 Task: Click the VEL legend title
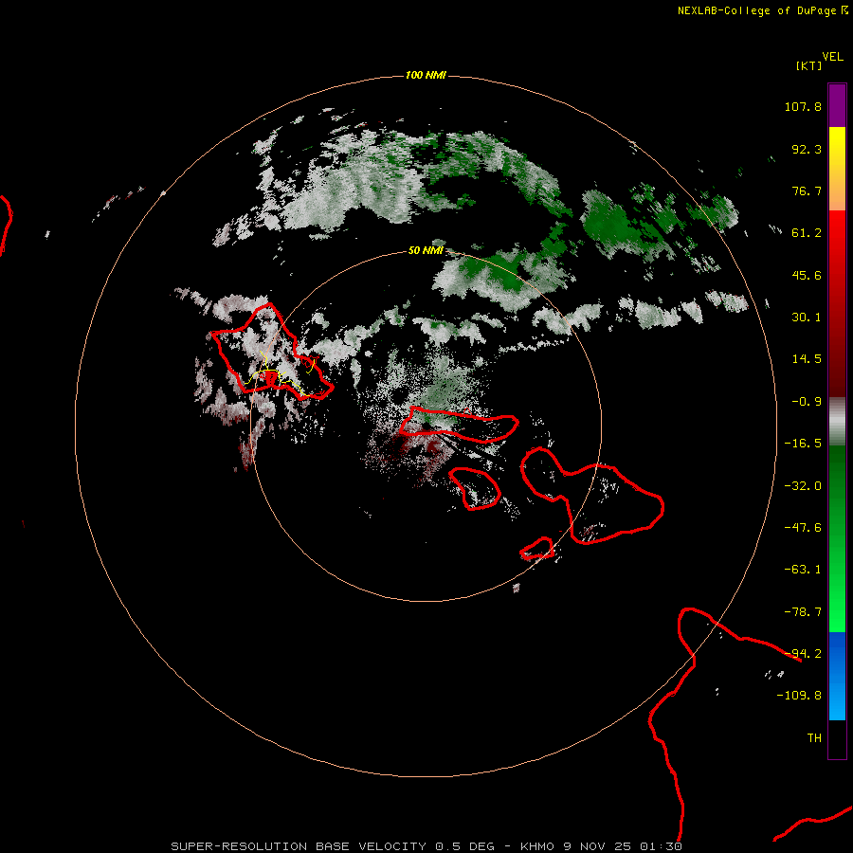click(832, 57)
